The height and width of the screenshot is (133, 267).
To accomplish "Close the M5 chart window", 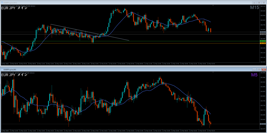I will pyautogui.click(x=264, y=70).
